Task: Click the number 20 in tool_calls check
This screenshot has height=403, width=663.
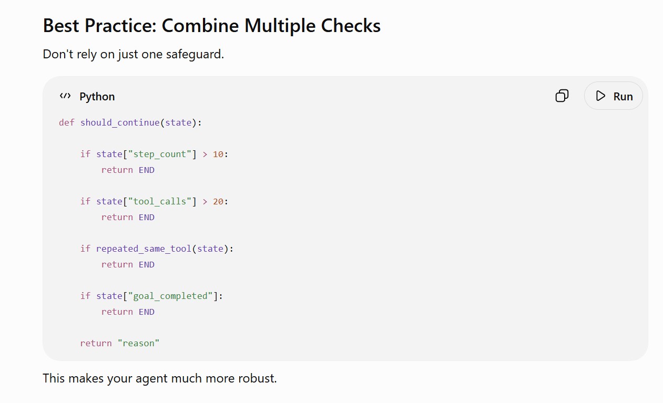Action: point(218,201)
